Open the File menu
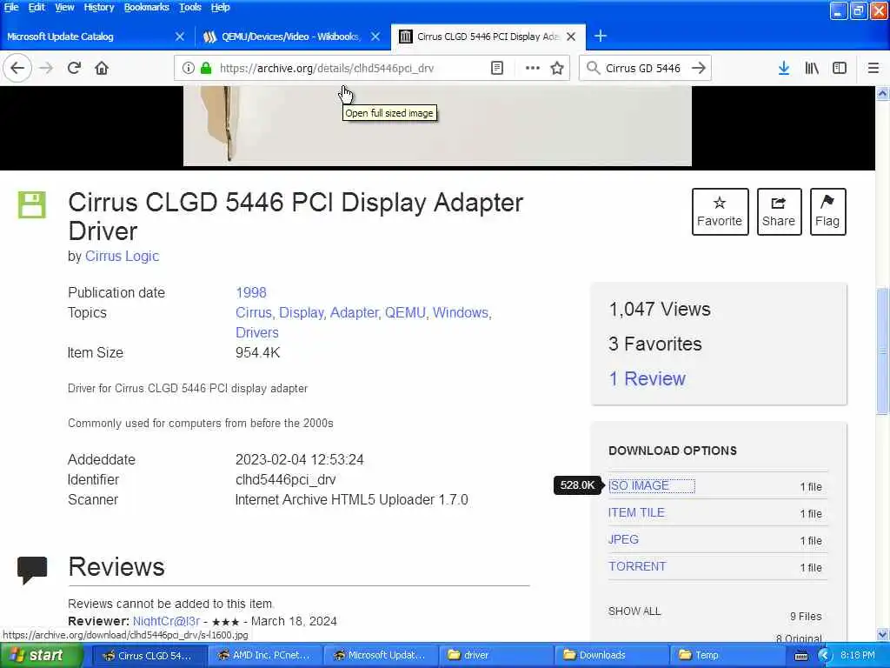The width and height of the screenshot is (890, 668). coord(11,7)
